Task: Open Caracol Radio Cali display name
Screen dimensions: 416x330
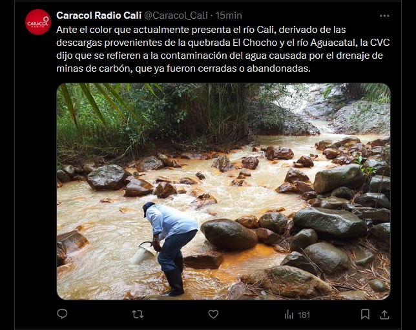Action: click(99, 15)
